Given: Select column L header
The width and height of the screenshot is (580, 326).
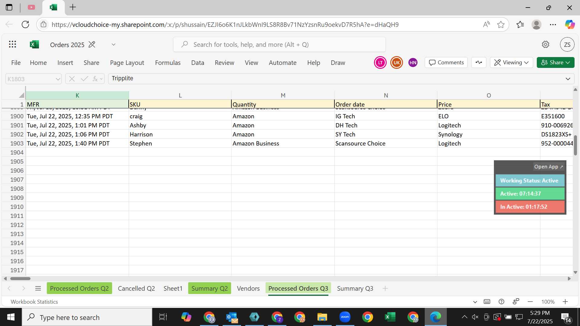Looking at the screenshot, I should [180, 95].
